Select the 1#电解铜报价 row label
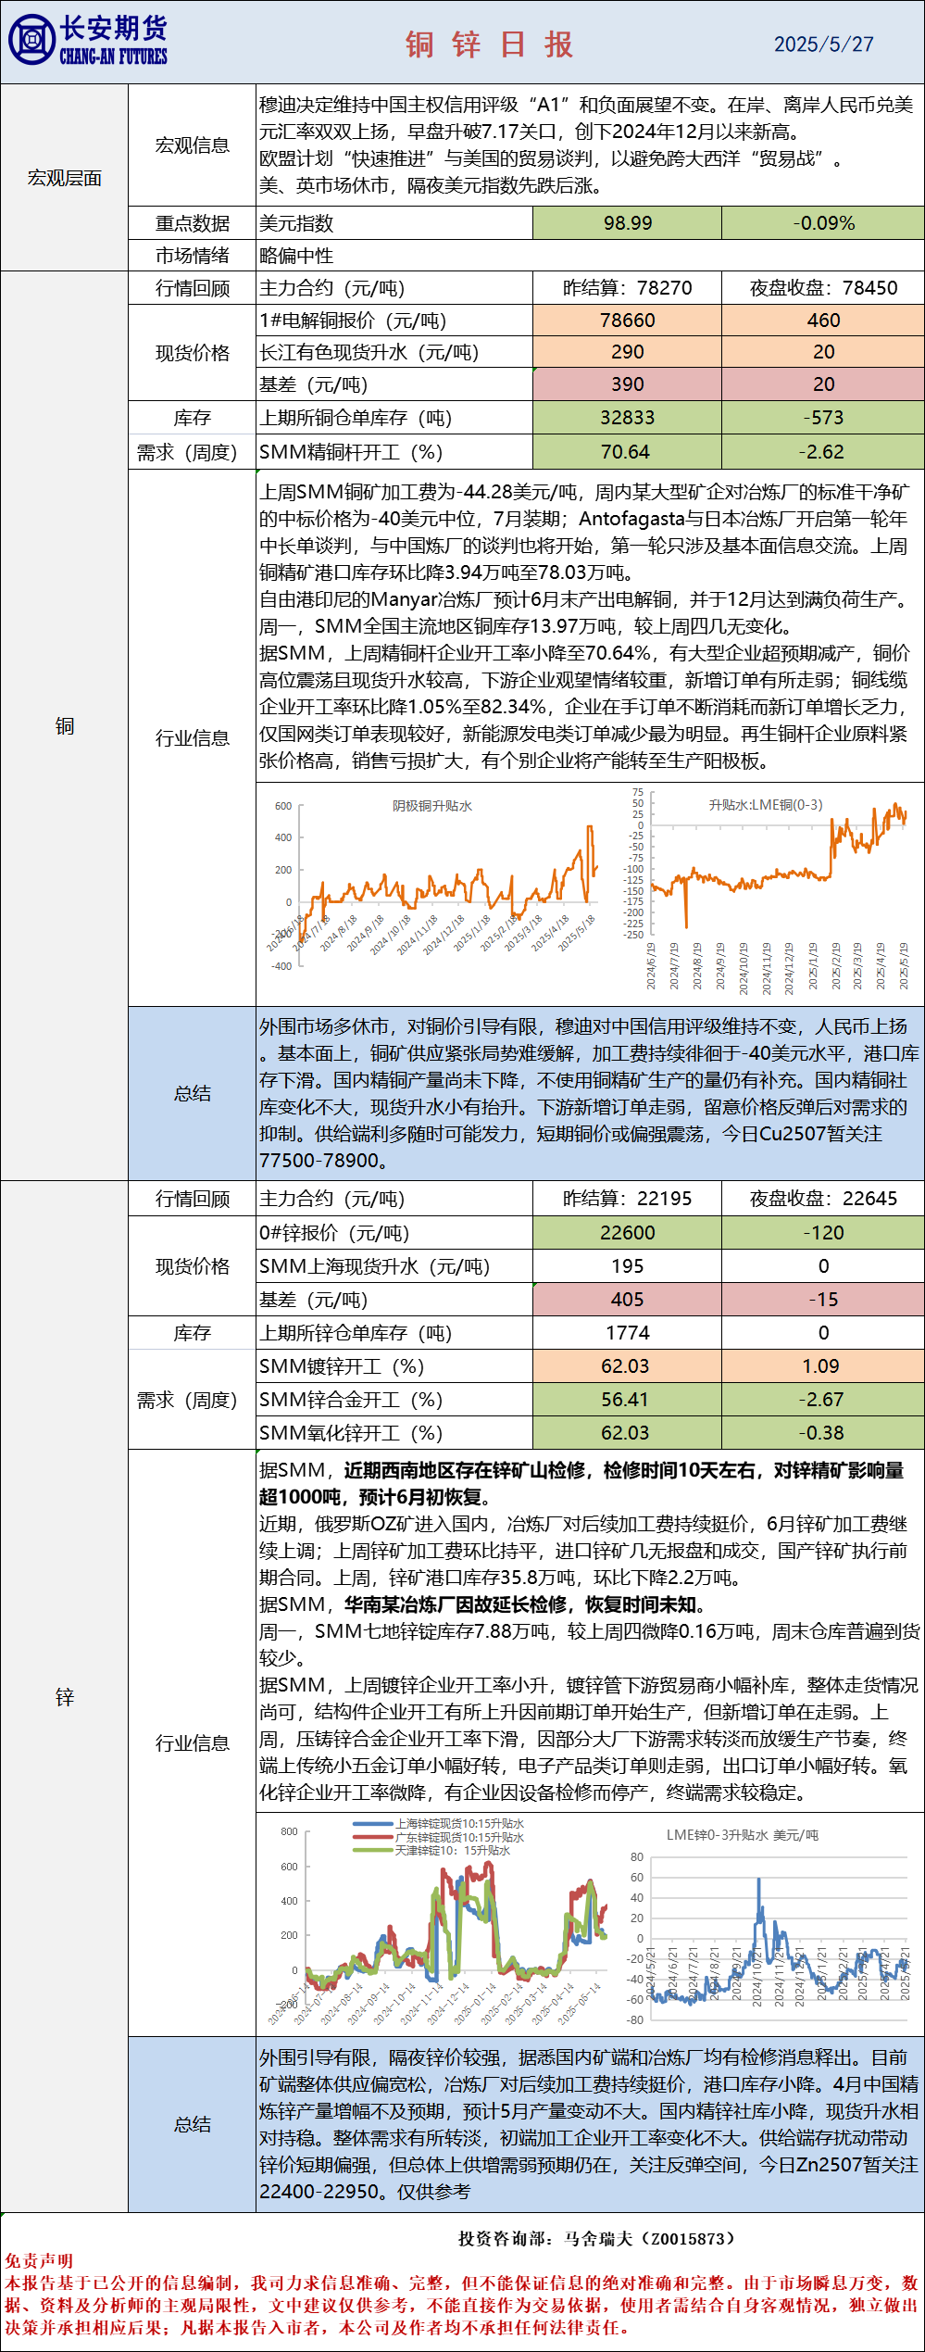The height and width of the screenshot is (2352, 925). [x=394, y=321]
